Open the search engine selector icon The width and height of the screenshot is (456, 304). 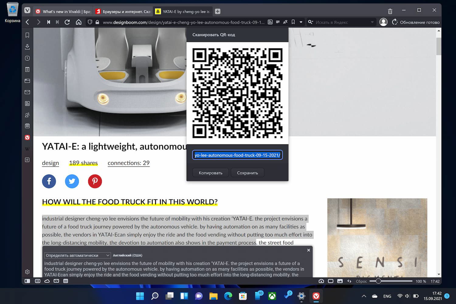(310, 22)
